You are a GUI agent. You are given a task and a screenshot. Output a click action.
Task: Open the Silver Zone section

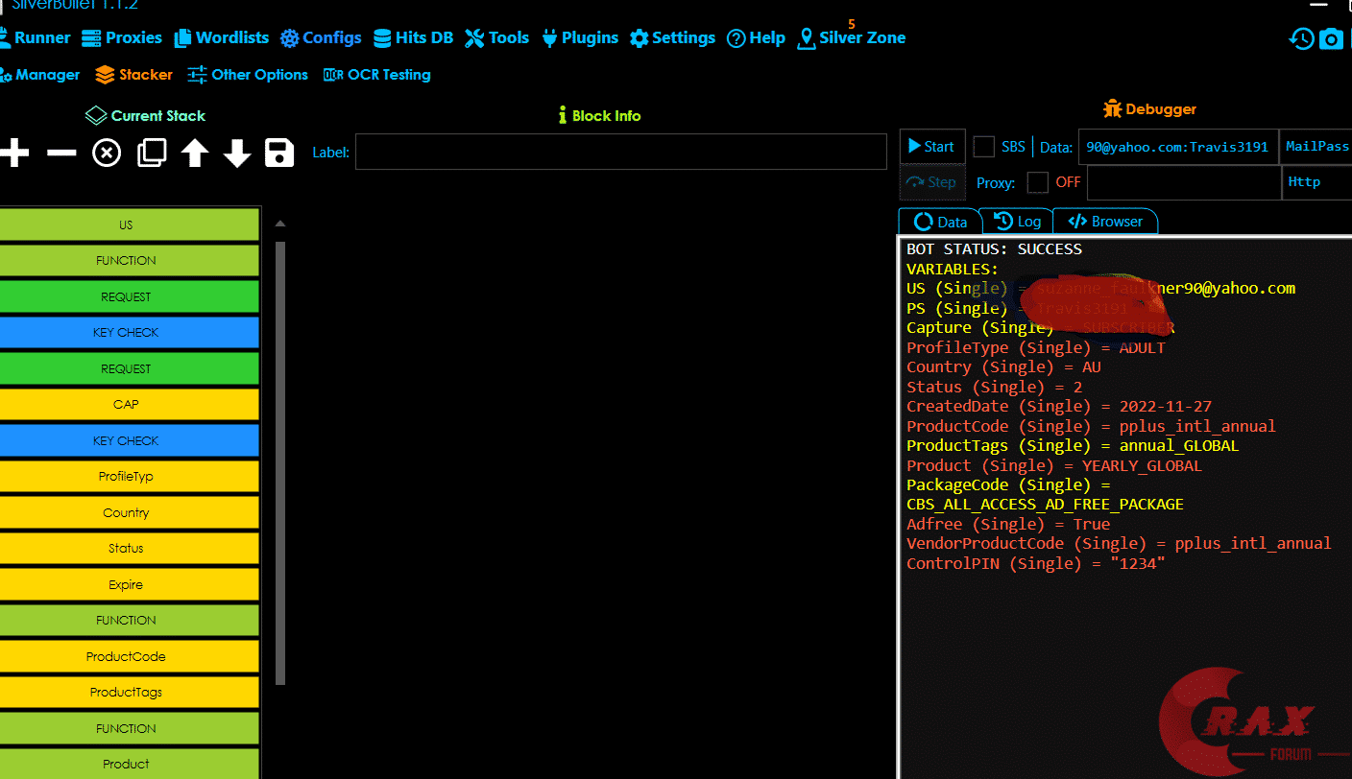point(852,38)
